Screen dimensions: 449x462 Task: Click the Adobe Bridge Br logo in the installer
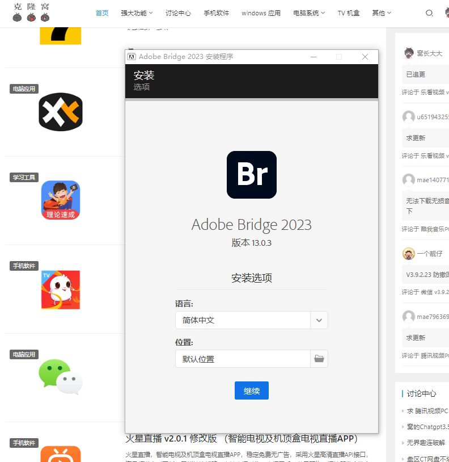tap(252, 175)
